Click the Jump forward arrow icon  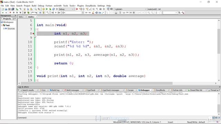click(6, 13)
